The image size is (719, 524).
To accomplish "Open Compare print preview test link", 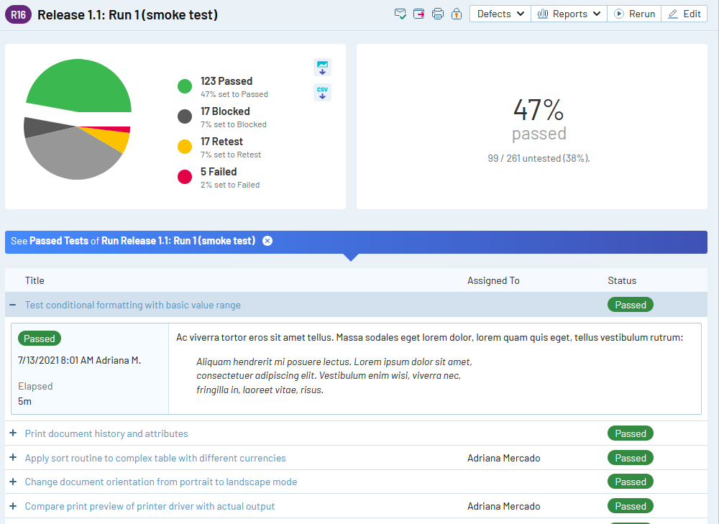I will pyautogui.click(x=150, y=506).
